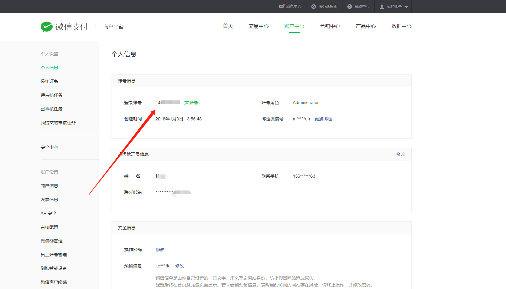Switch to the 数据中心 tab
The width and height of the screenshot is (506, 289).
401,26
